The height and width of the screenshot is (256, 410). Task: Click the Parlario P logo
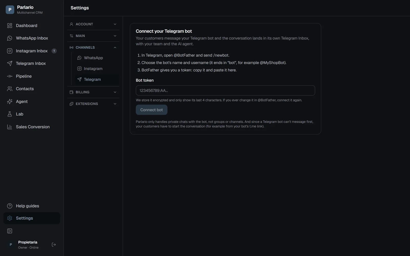coord(10,10)
